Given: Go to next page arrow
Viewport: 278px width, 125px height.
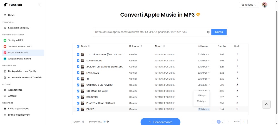Looking at the screenshot, I should point(228,122).
